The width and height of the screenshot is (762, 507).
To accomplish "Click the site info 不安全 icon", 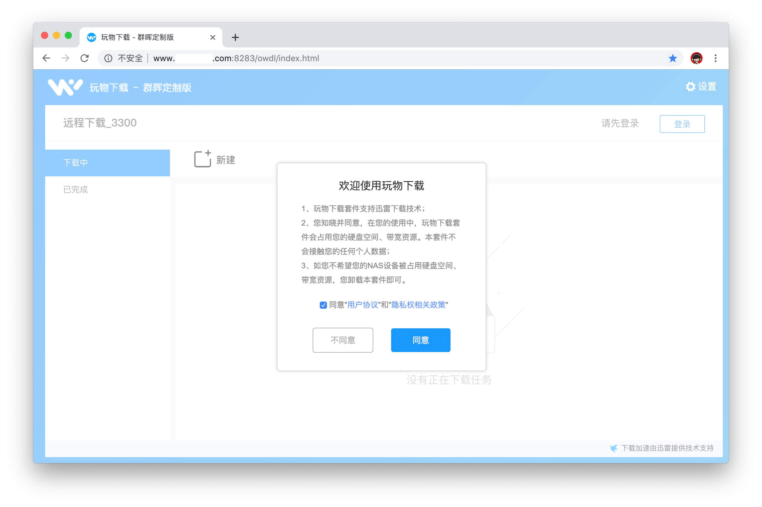I will point(108,58).
